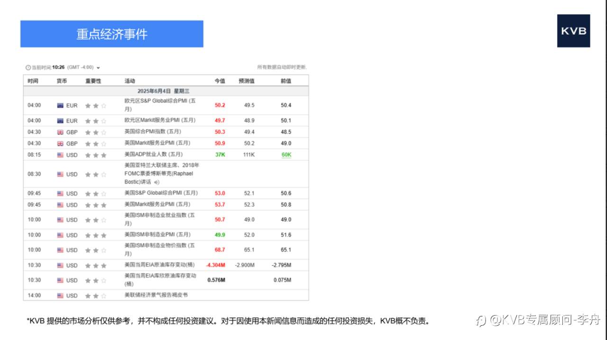Sort by the 货币 column header
Screen dimensions: 607x340
coord(62,81)
